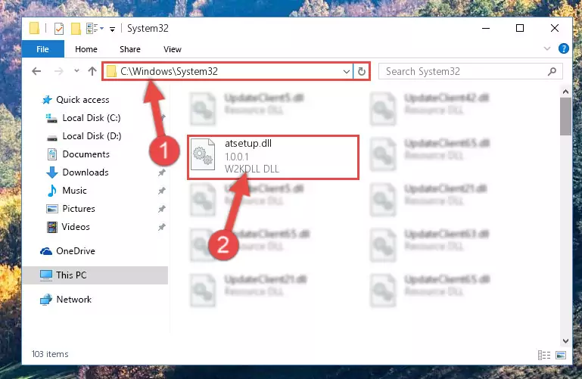Viewport: 582px width, 379px height.
Task: Click the folder icon in title bar
Action: [x=34, y=28]
